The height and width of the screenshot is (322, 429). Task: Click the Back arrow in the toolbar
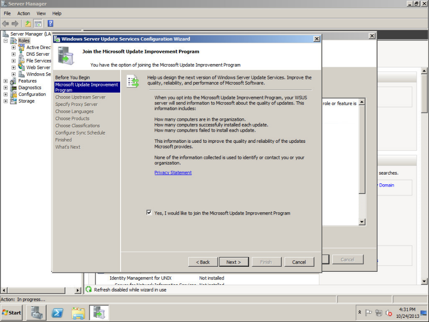pos(6,23)
